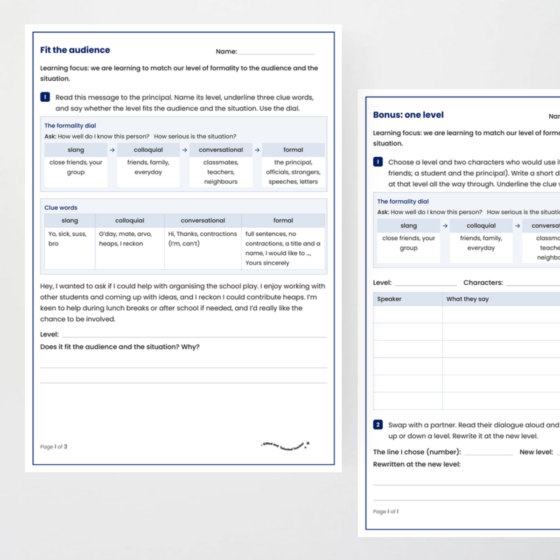
Task: Click 'the principal, officials, strangers' cell
Action: (293, 172)
